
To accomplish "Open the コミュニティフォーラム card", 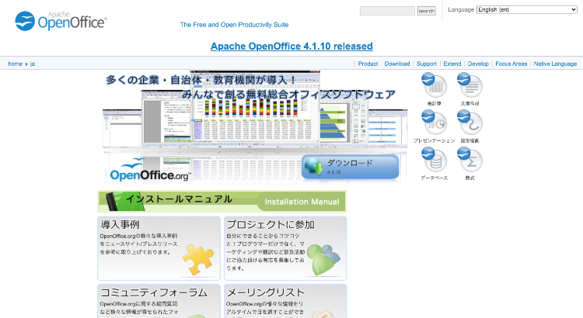I will [159, 301].
